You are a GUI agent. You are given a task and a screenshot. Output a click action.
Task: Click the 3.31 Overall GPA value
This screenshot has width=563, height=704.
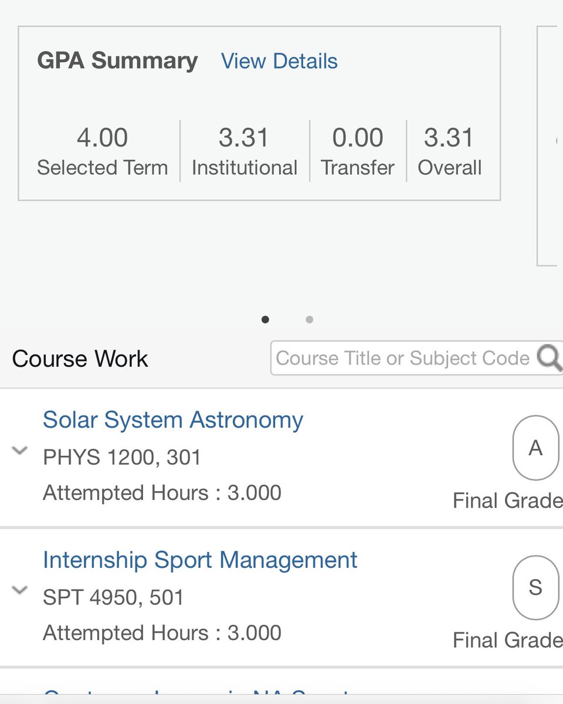(x=449, y=138)
